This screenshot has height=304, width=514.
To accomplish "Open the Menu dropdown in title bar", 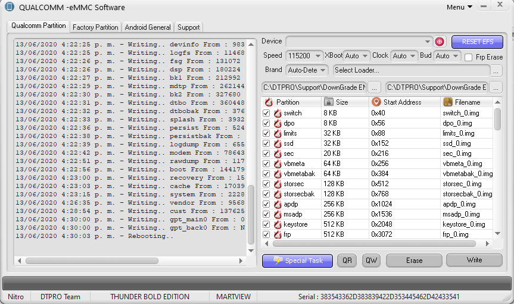I will (459, 7).
